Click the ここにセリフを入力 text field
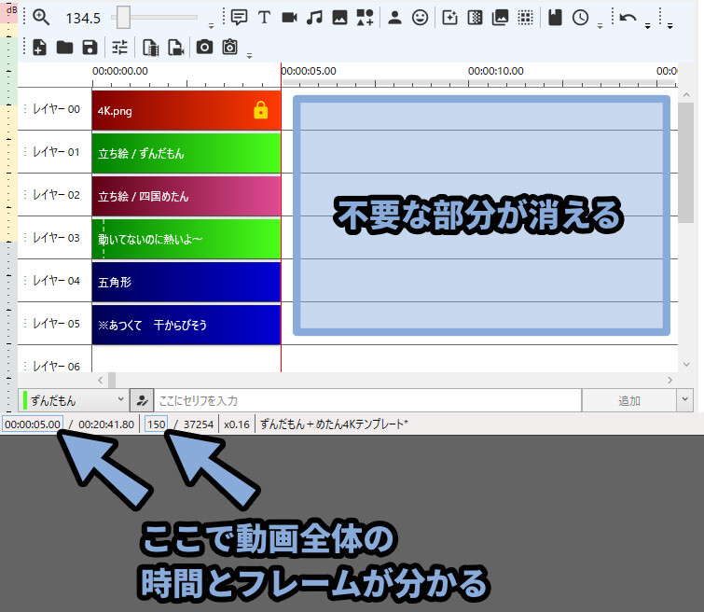This screenshot has width=704, height=612. pyautogui.click(x=367, y=400)
